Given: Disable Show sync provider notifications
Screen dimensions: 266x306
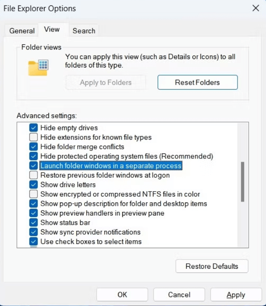Looking at the screenshot, I should [x=34, y=232].
